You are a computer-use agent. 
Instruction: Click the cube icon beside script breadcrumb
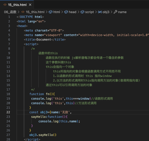point(82,12)
